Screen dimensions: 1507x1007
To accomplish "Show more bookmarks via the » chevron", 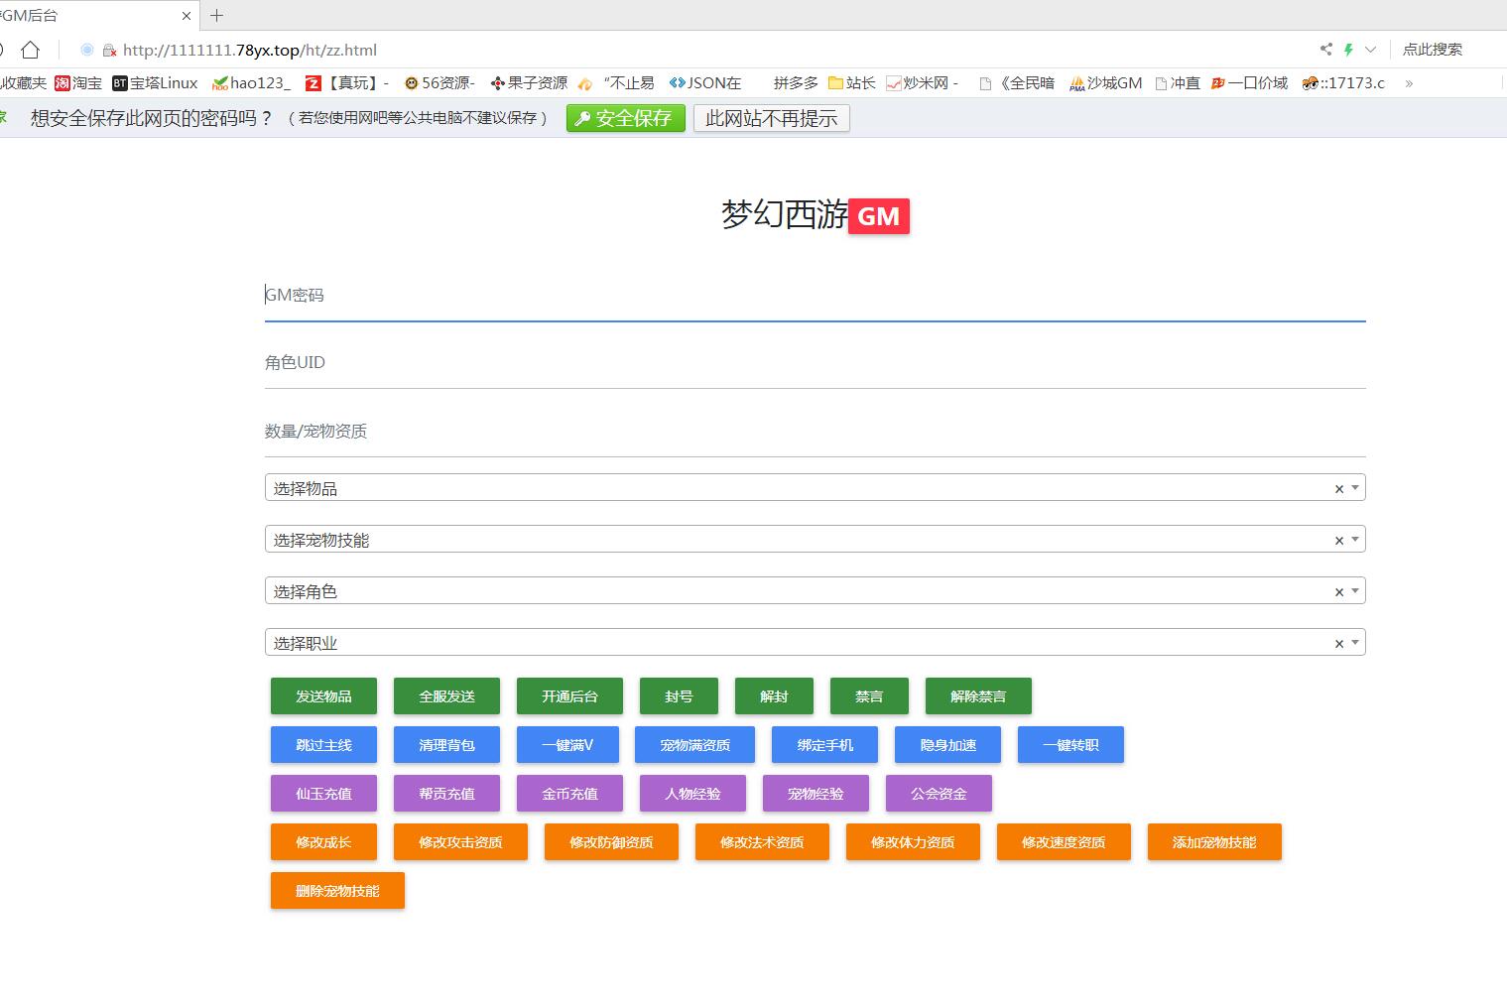I will [x=1409, y=83].
